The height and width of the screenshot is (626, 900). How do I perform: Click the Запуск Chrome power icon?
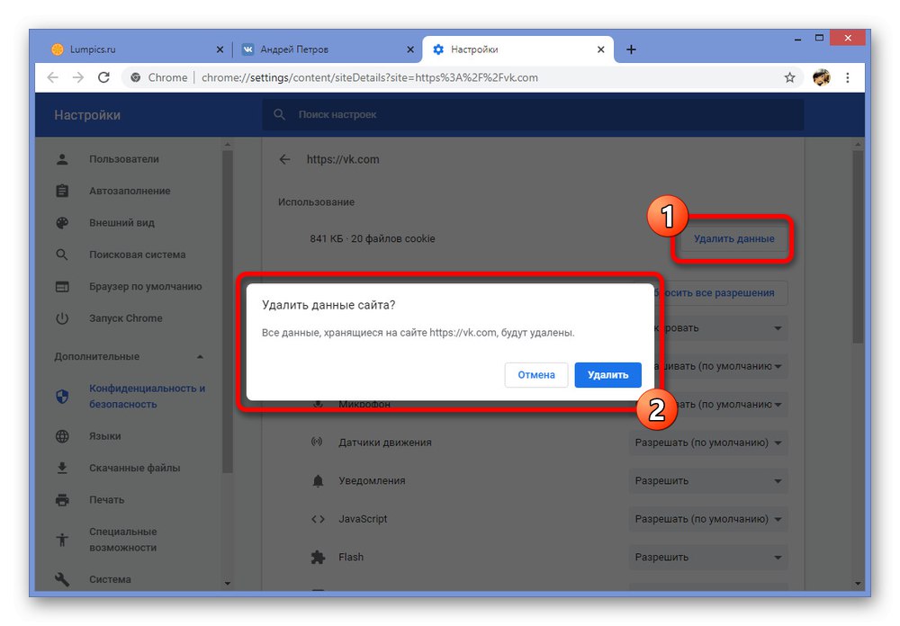(62, 317)
